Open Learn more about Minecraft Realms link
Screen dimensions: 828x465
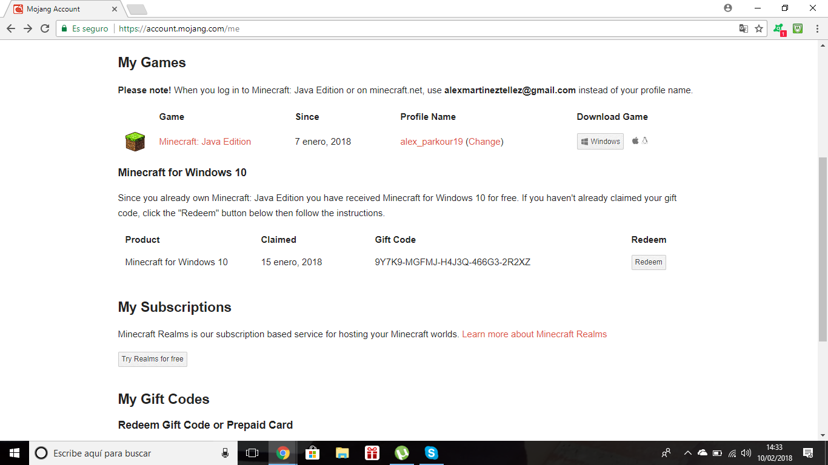click(x=534, y=334)
